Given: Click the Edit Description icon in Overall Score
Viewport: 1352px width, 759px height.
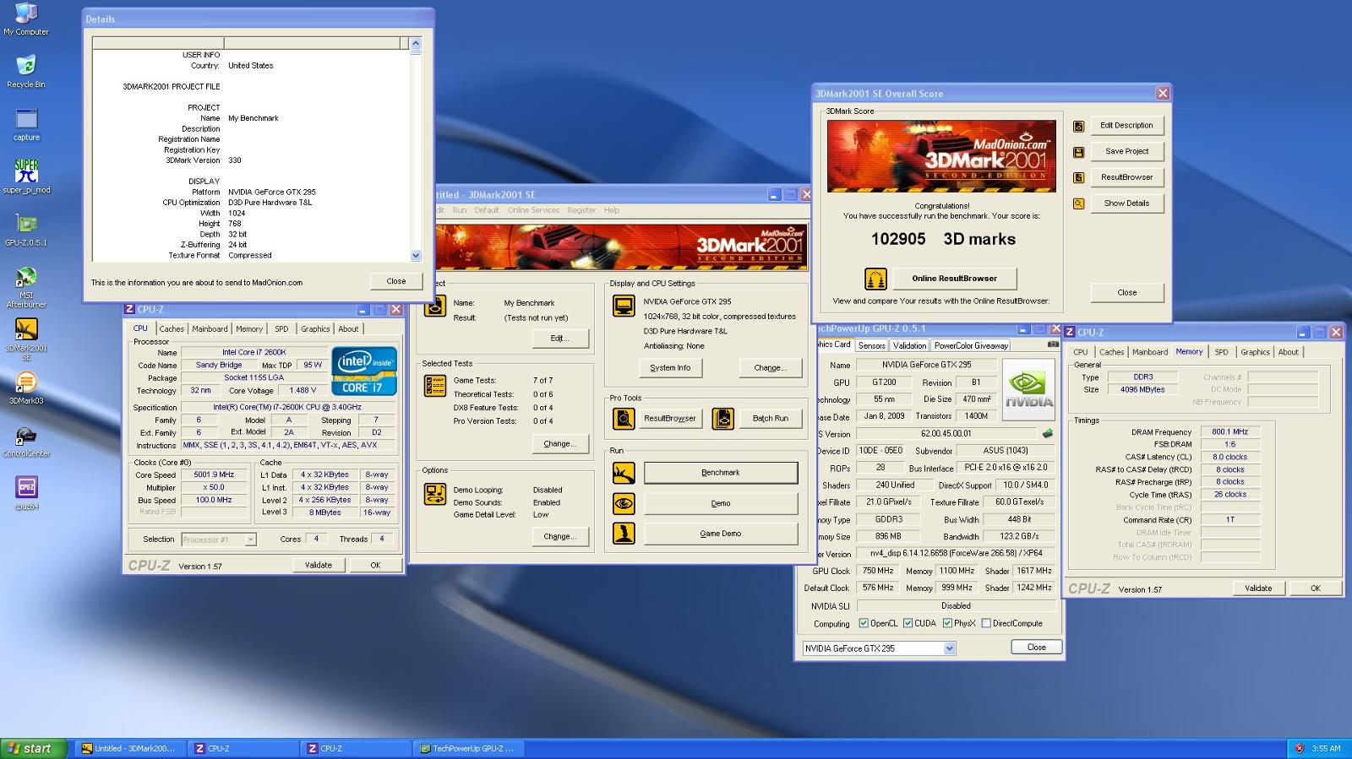Looking at the screenshot, I should (x=1078, y=126).
